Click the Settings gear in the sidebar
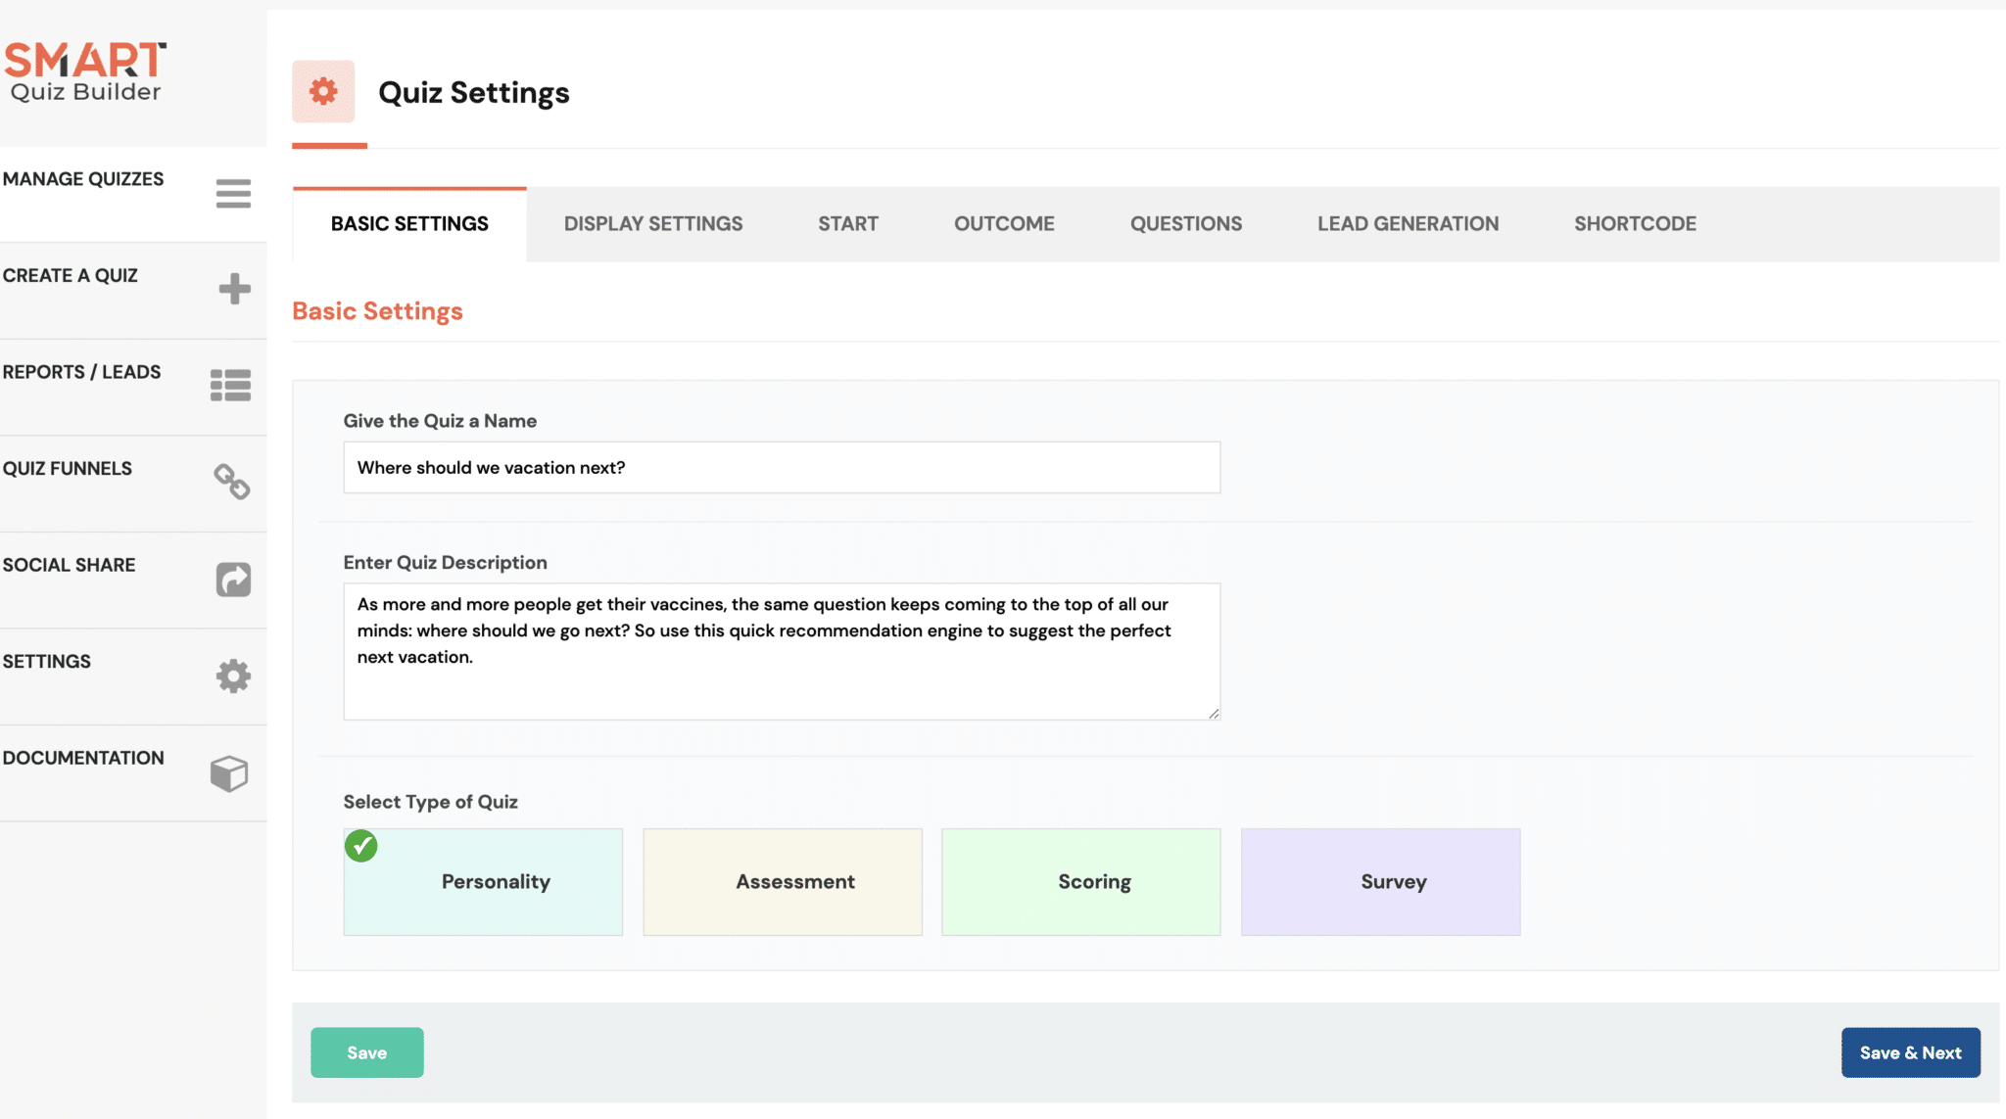 point(232,676)
